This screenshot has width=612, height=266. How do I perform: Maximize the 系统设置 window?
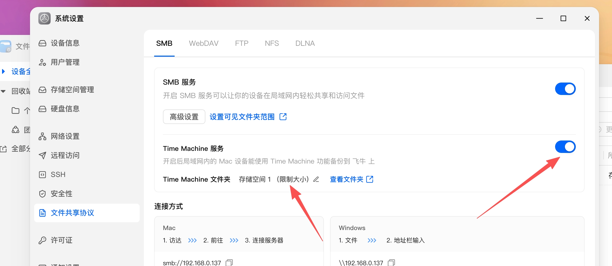point(563,18)
